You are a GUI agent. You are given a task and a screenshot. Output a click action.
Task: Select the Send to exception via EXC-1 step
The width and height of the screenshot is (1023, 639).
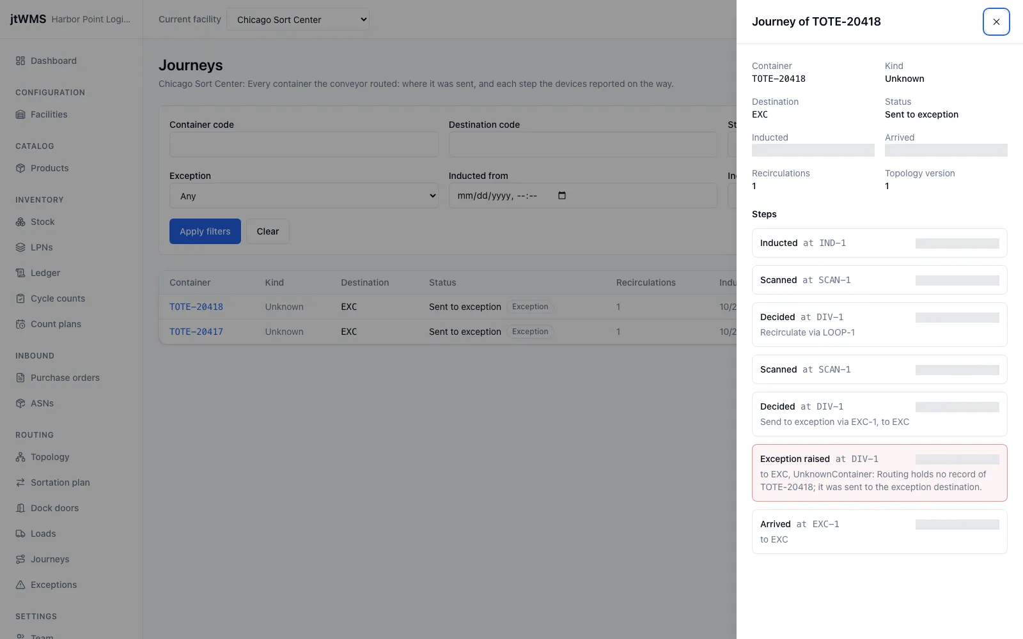pyautogui.click(x=880, y=414)
